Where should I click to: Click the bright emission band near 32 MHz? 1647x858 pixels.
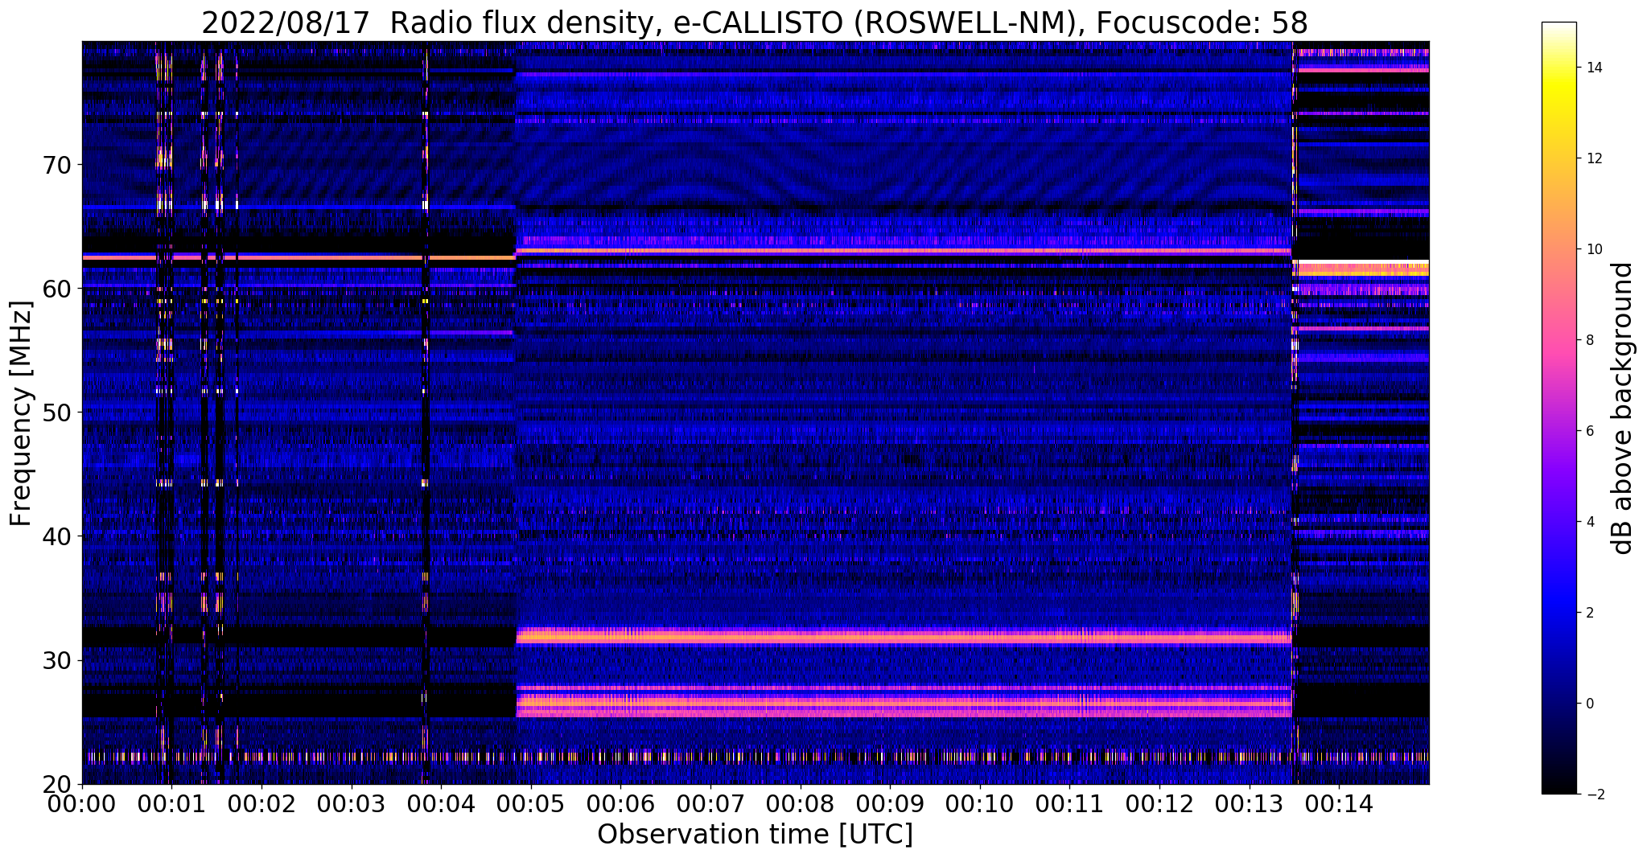coord(904,637)
